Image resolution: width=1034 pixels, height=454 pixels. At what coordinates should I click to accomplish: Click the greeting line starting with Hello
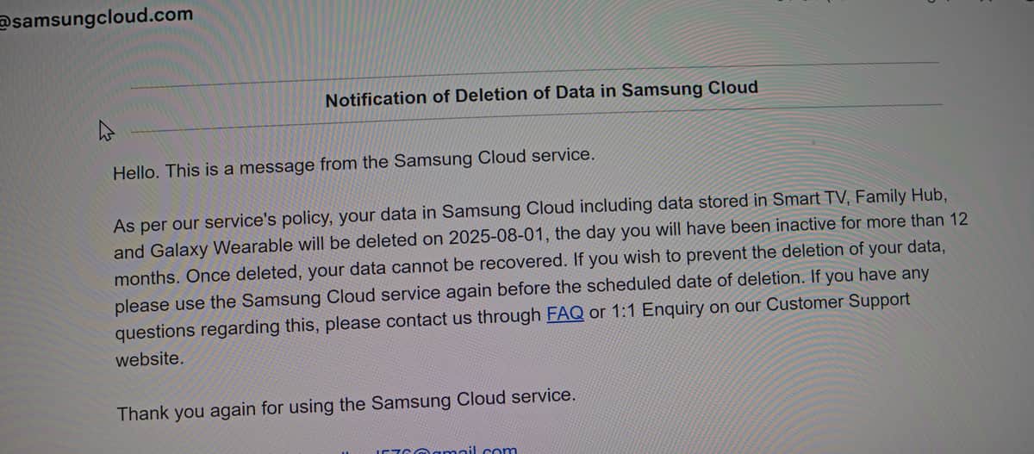[354, 164]
